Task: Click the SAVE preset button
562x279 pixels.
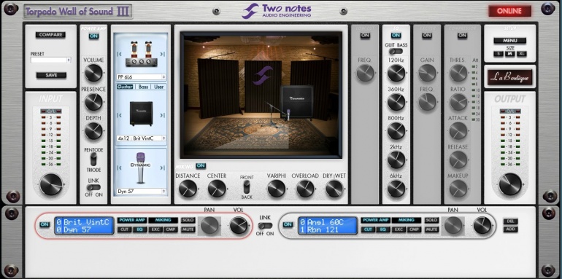Action: tap(51, 75)
